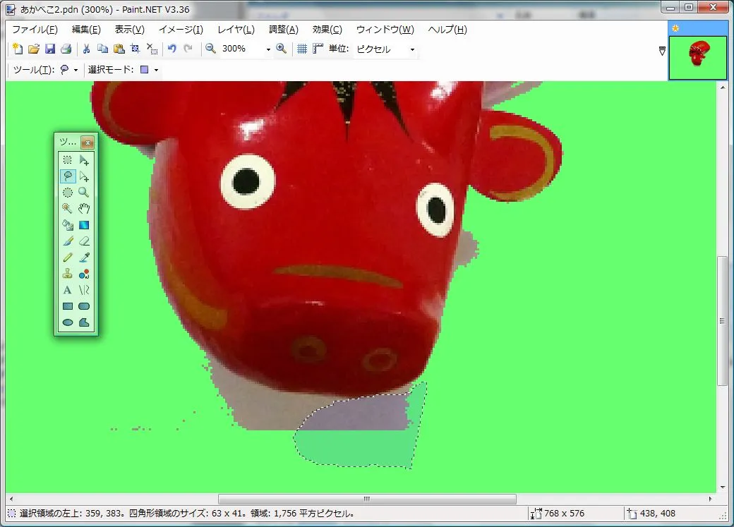Choose the Pan hand tool

pyautogui.click(x=84, y=208)
